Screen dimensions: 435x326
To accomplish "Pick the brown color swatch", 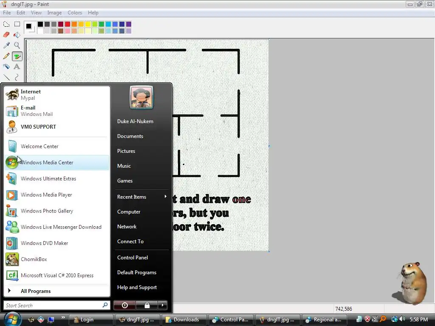I will coord(61,31).
